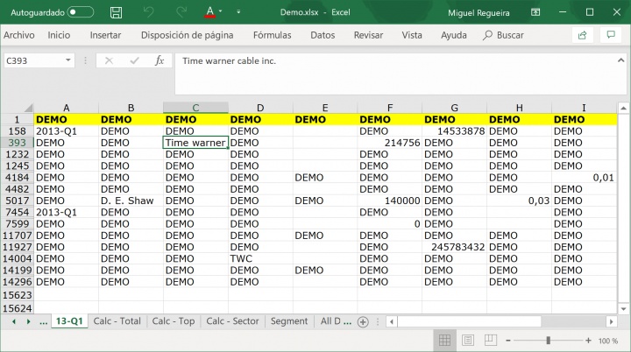The width and height of the screenshot is (631, 352).
Task: Click vertical scrollbar up arrow
Action: click(x=623, y=108)
